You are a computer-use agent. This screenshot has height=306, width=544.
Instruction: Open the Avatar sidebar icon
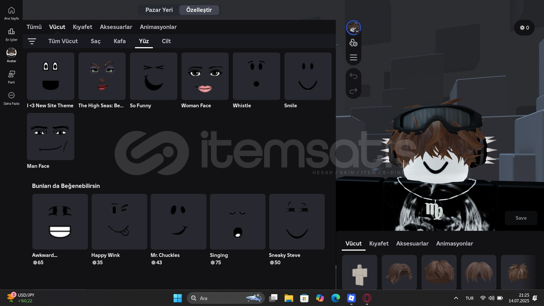(x=11, y=55)
